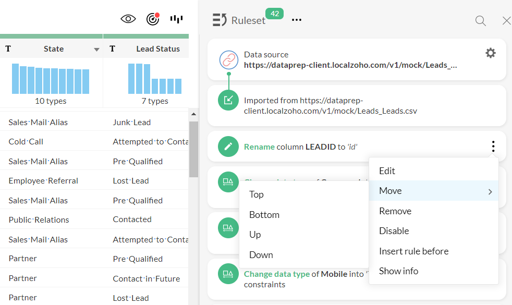The height and width of the screenshot is (305, 512).
Task: Search the ruleset with magnifier icon
Action: tap(480, 21)
